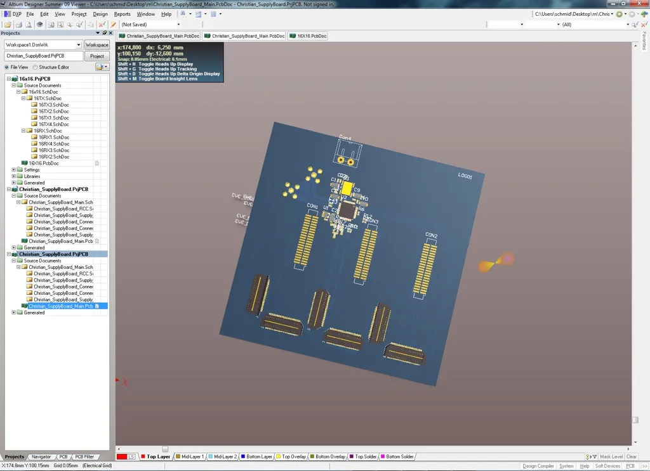Switch to the Top Overlay layer tab

coord(291,456)
